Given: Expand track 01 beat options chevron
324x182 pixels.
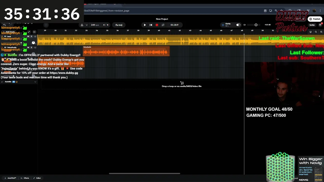Looking at the screenshot, I should click(x=35, y=36).
